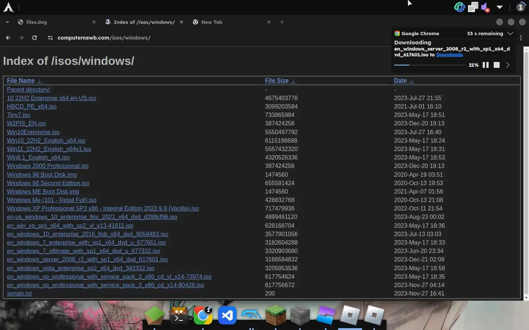The width and height of the screenshot is (529, 330).
Task: Click en_windows_7_ultimate_with_sp1 iso link
Action: (83, 251)
